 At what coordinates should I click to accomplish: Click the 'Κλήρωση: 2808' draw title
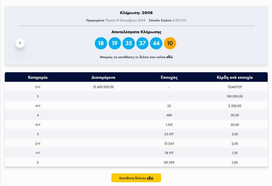pos(136,13)
